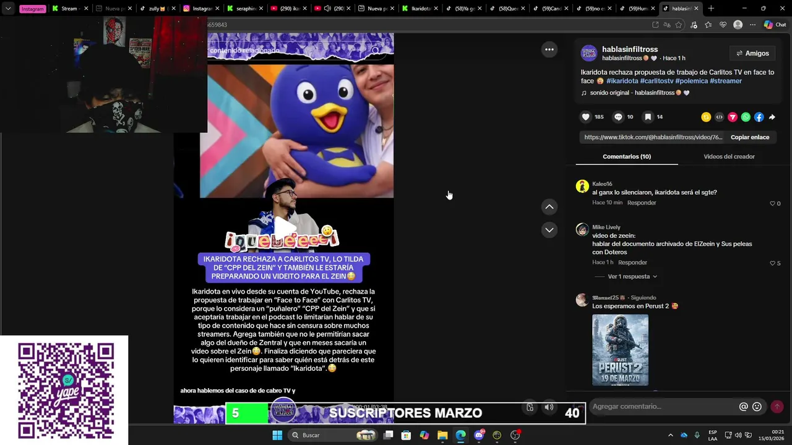Viewport: 792px width, 445px height.
Task: Expand 'Ver 1 respuesta' replies
Action: [632, 277]
